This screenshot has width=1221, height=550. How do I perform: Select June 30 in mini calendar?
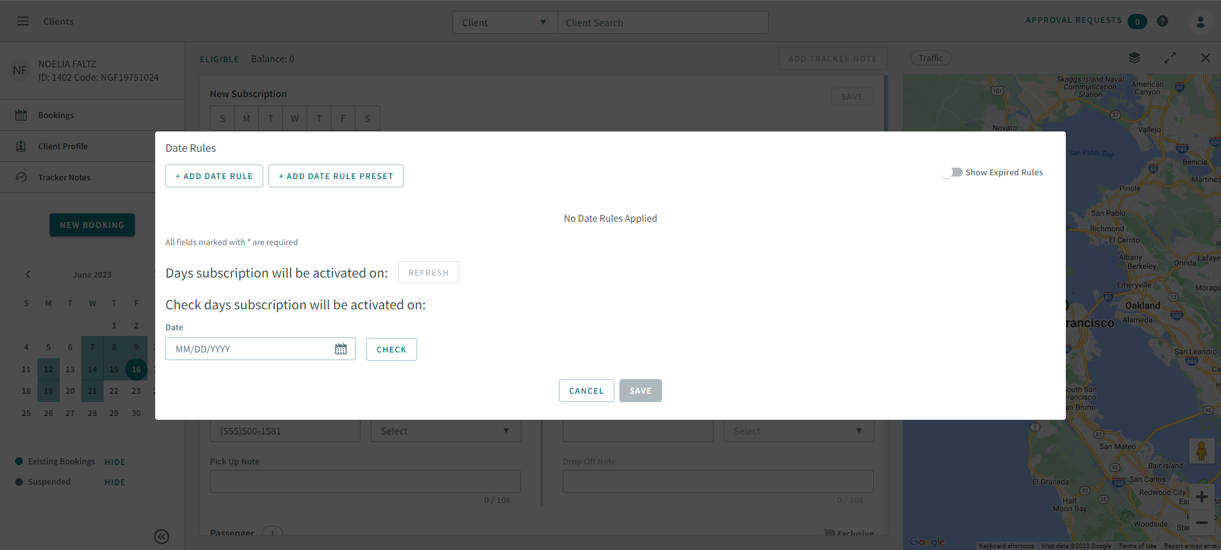pos(136,413)
